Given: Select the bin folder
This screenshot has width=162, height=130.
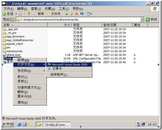Looking at the screenshot, I should pyautogui.click(x=7, y=47).
